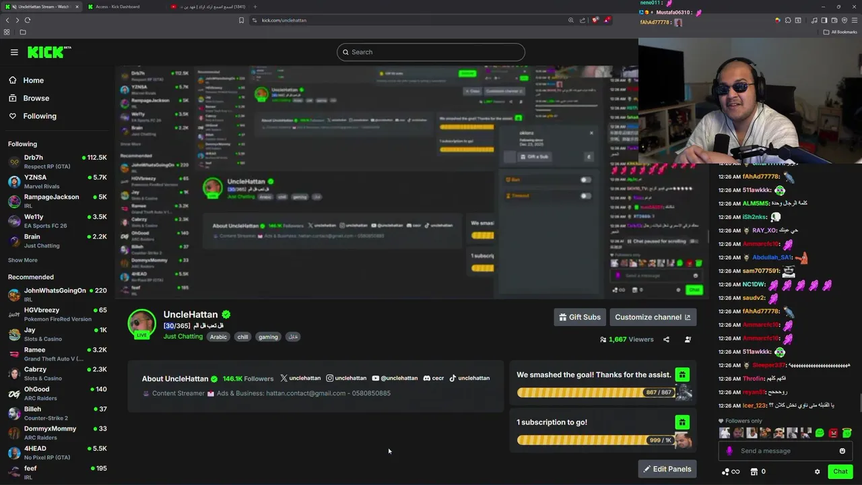Open the channel points icon below chat

click(731, 472)
